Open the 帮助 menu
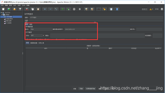This screenshot has width=165, height=93. pyautogui.click(x=28, y=5)
